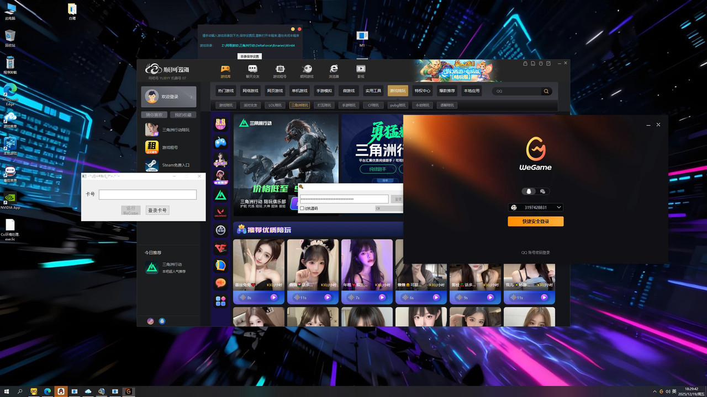
Task: Open the 热门游戏 tab
Action: point(225,91)
